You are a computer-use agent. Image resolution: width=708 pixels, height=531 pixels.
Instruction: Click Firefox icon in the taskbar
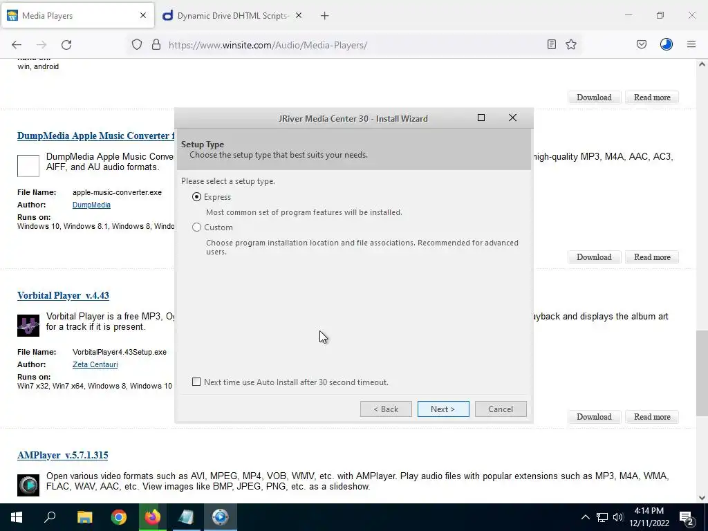(x=152, y=517)
